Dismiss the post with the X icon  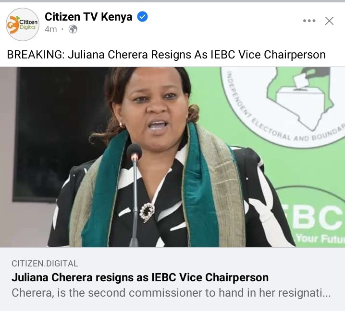pyautogui.click(x=329, y=21)
